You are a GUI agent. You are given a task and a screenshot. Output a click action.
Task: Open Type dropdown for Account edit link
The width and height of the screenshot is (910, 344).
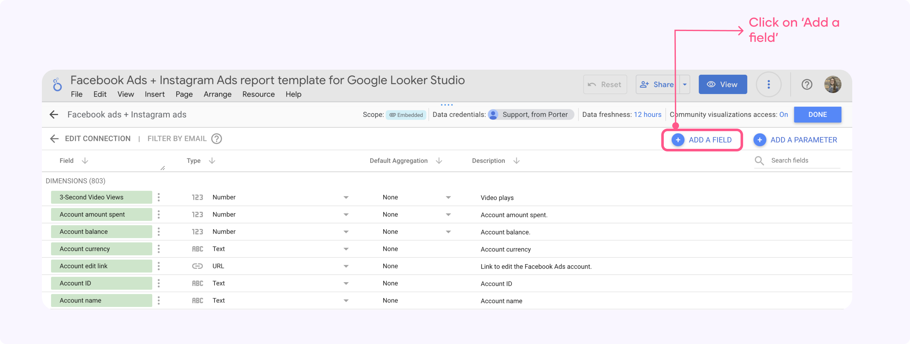346,266
